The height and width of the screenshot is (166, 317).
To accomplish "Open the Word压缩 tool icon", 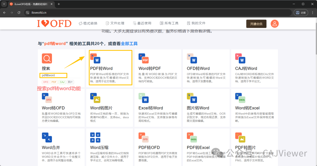I will [95, 138].
